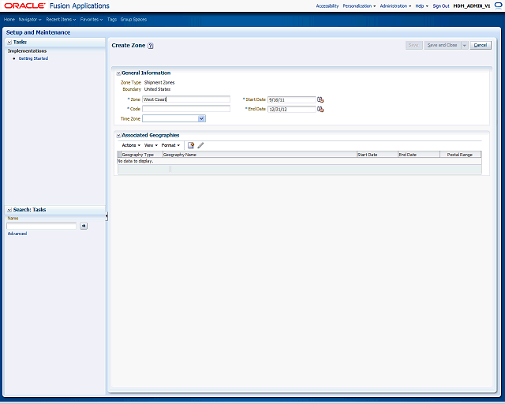Open the Start Date calendar picker
Screen dimensions: 505x404
[x=320, y=99]
